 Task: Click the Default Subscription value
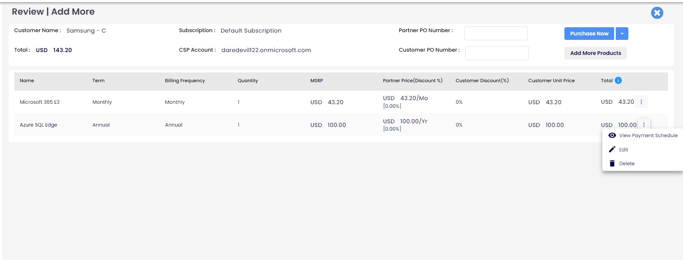pos(251,31)
